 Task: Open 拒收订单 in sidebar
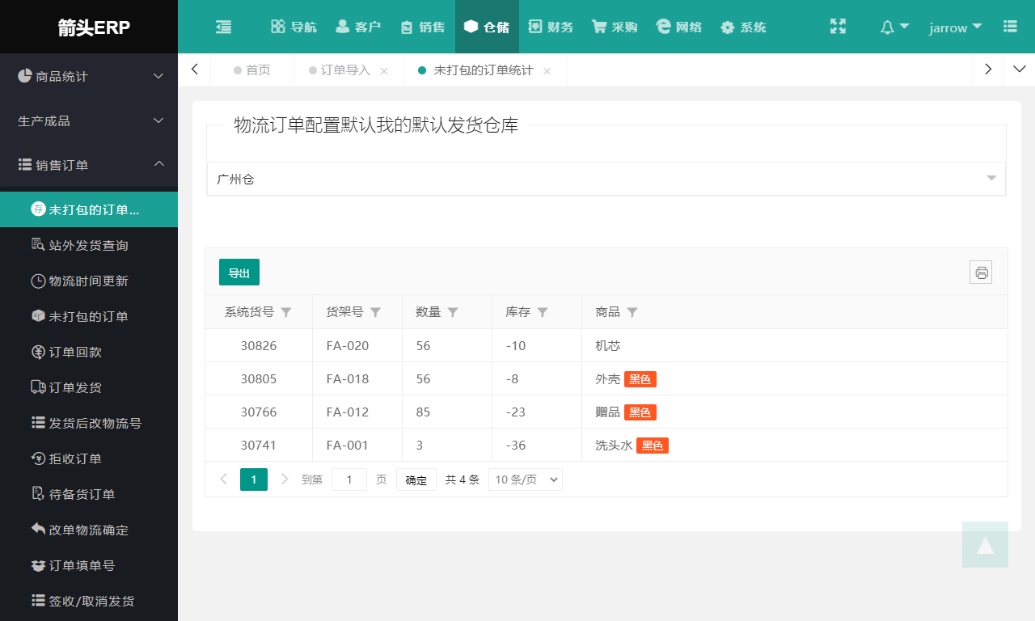[x=89, y=458]
